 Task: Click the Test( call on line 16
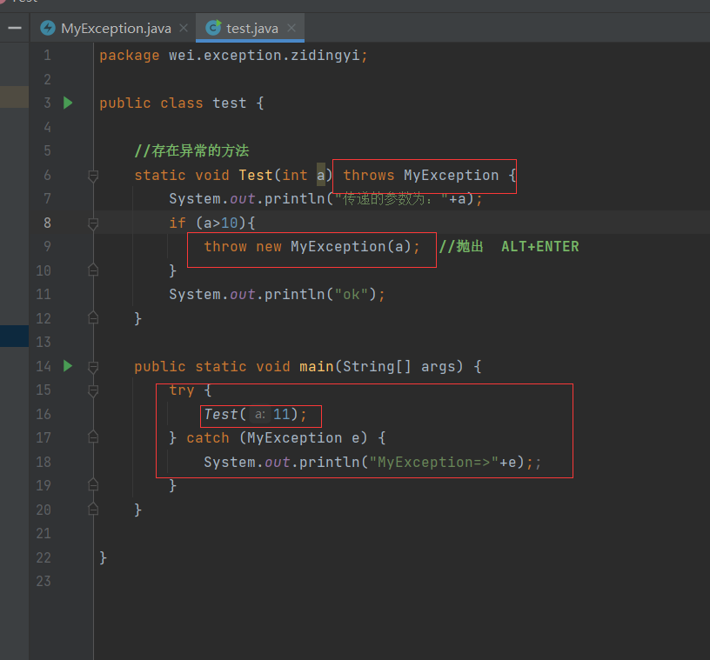pos(225,414)
